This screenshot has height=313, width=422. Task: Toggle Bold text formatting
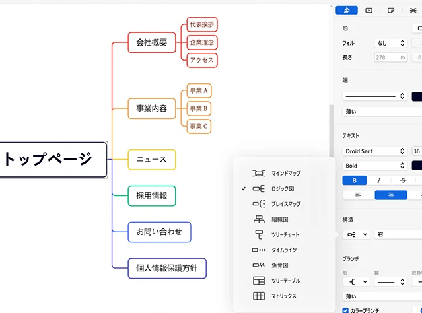tap(354, 180)
